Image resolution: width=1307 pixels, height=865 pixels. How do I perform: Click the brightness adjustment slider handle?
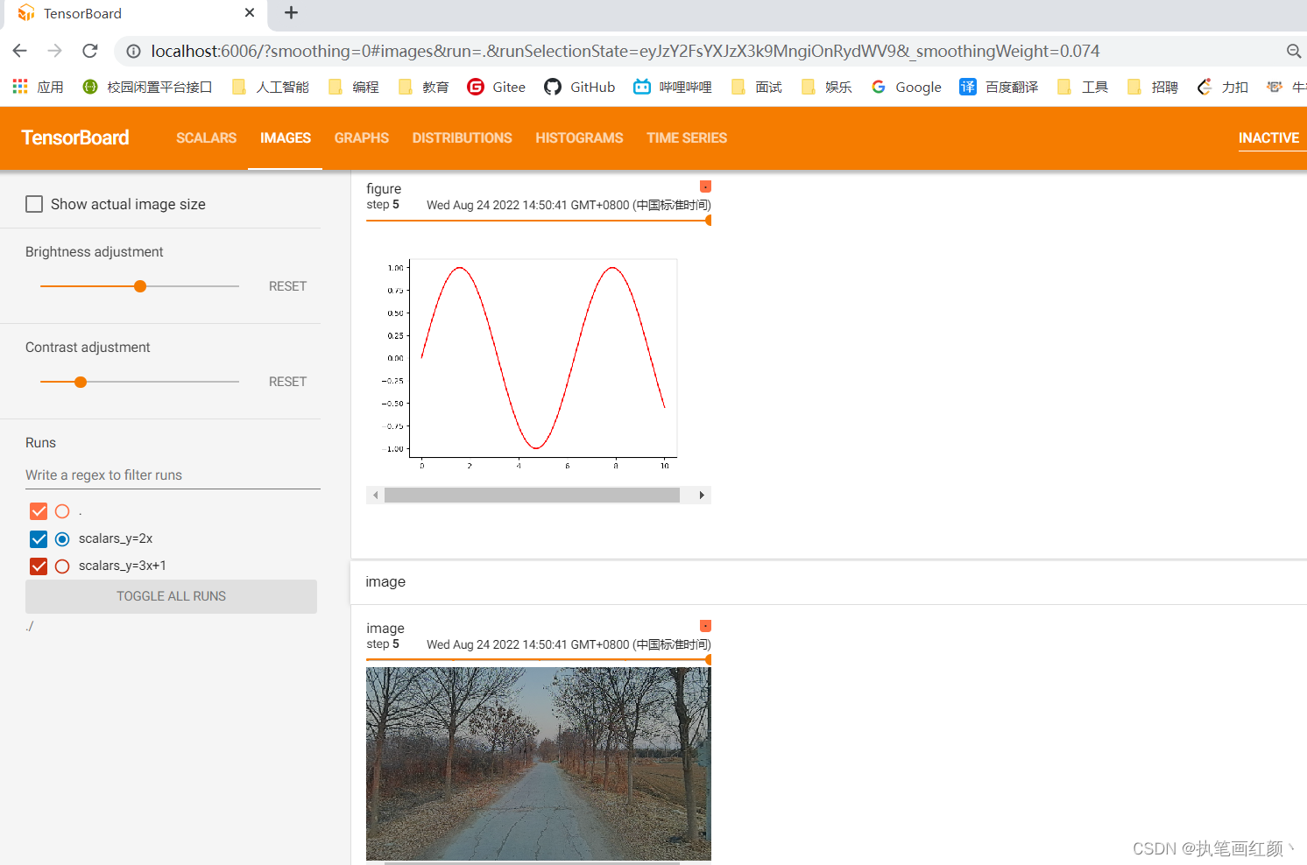pos(140,286)
